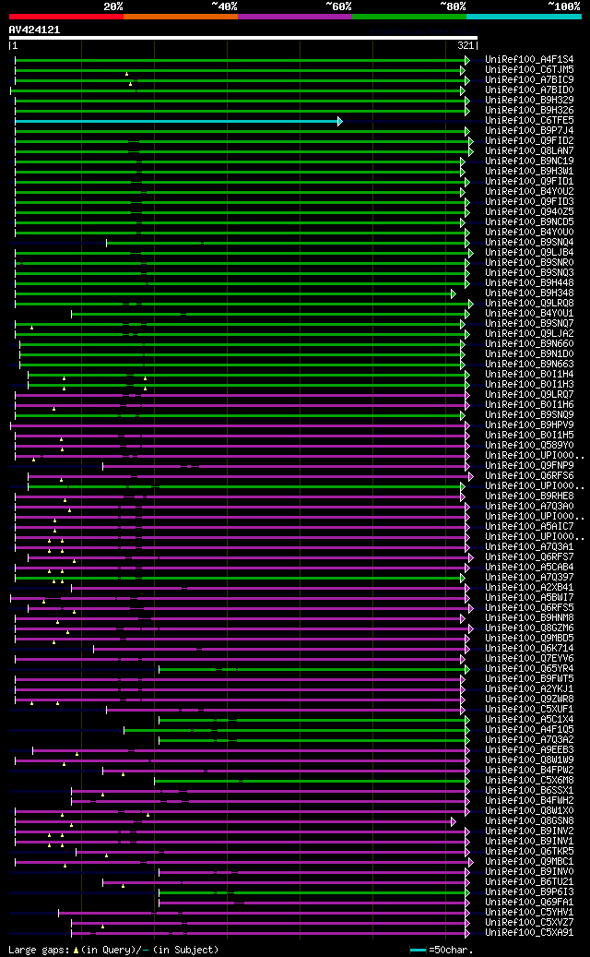Open hit UniRef100_B9NC19
The image size is (590, 957).
[x=529, y=161]
